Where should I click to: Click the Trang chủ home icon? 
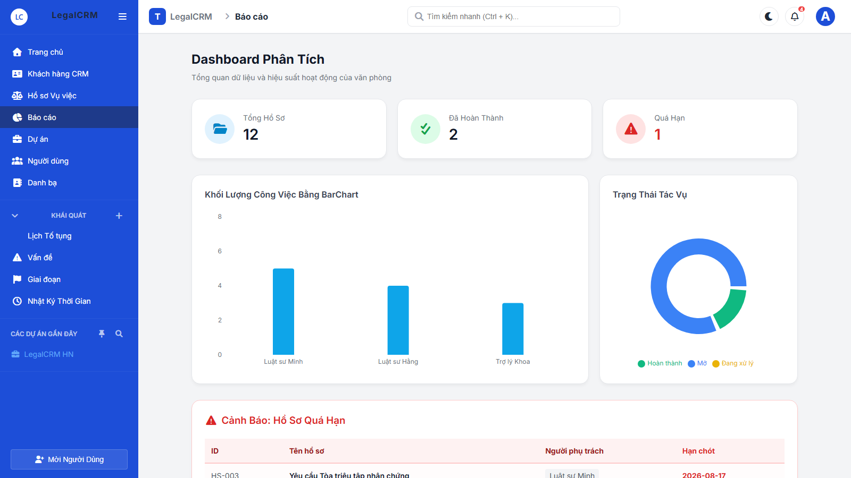(17, 52)
